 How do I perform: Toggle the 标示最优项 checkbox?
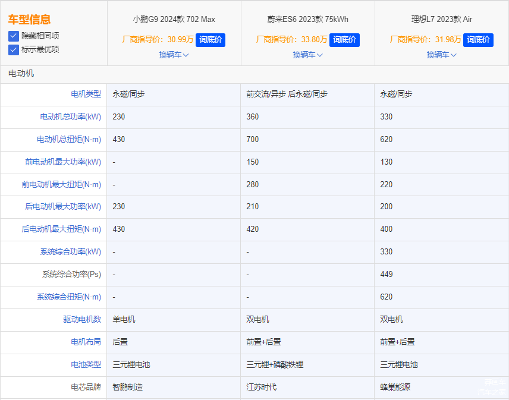(13, 50)
